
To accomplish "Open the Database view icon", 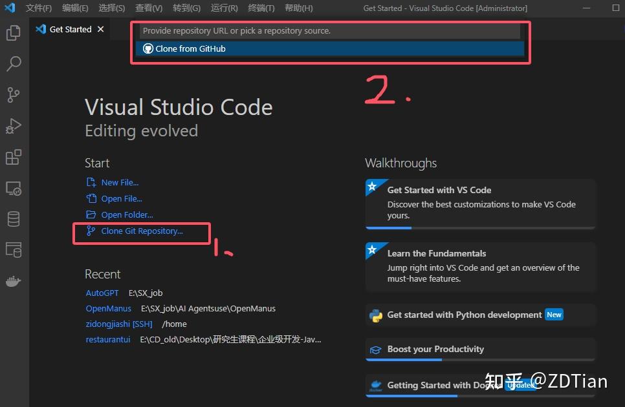I will (14, 219).
